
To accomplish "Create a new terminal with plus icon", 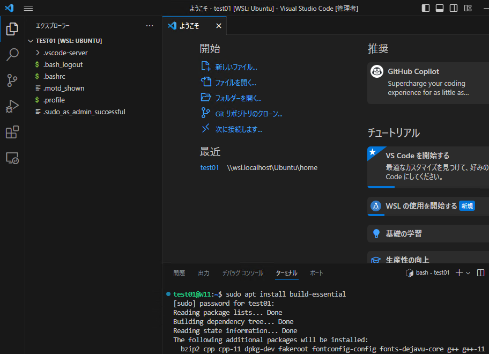I will click(459, 273).
